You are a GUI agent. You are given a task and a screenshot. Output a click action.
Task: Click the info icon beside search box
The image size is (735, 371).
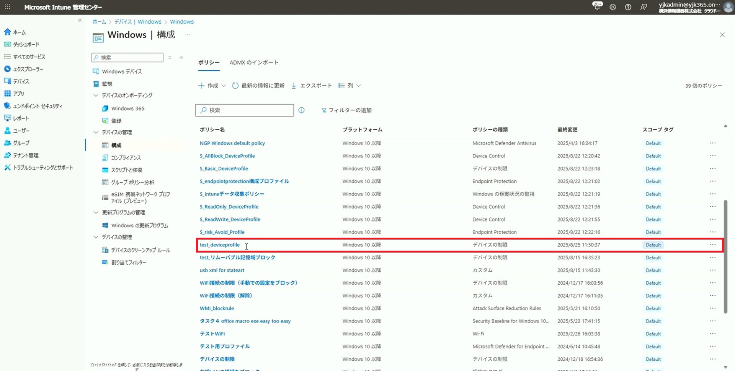tap(301, 110)
